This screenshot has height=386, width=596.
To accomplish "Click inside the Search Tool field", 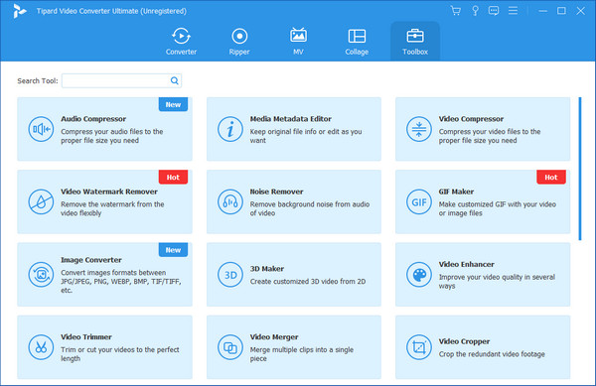I will coord(121,80).
